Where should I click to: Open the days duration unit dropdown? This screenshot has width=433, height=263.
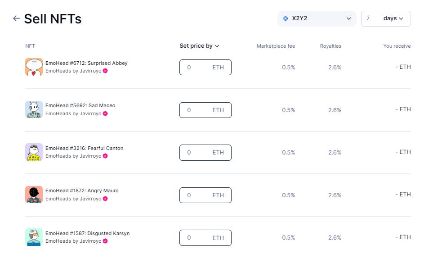click(x=393, y=18)
